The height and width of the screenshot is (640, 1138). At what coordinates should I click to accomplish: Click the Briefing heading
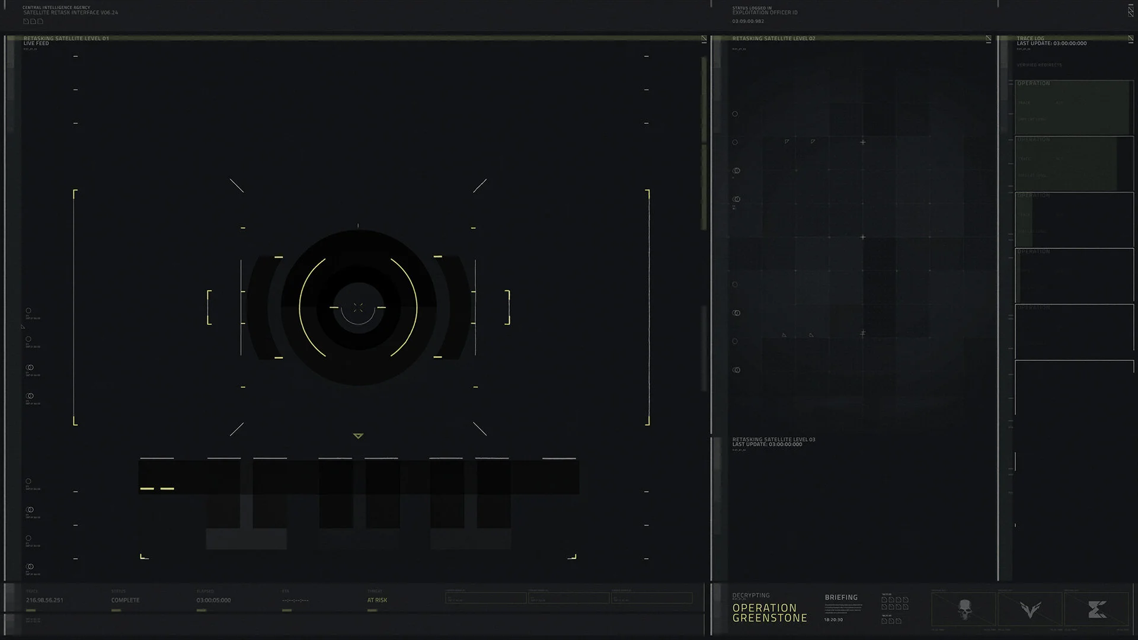click(841, 597)
